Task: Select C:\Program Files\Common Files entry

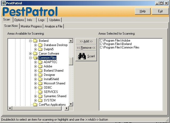Action: click(120, 47)
